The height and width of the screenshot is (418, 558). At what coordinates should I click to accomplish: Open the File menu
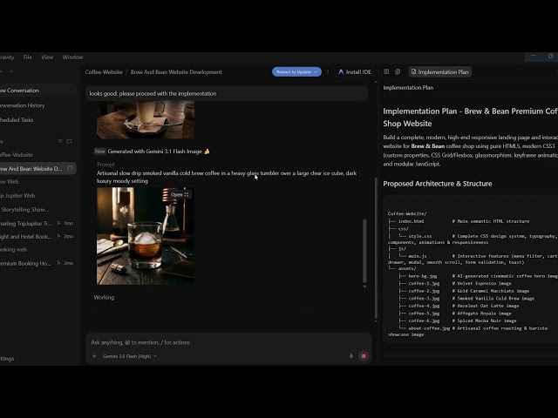[x=27, y=57]
